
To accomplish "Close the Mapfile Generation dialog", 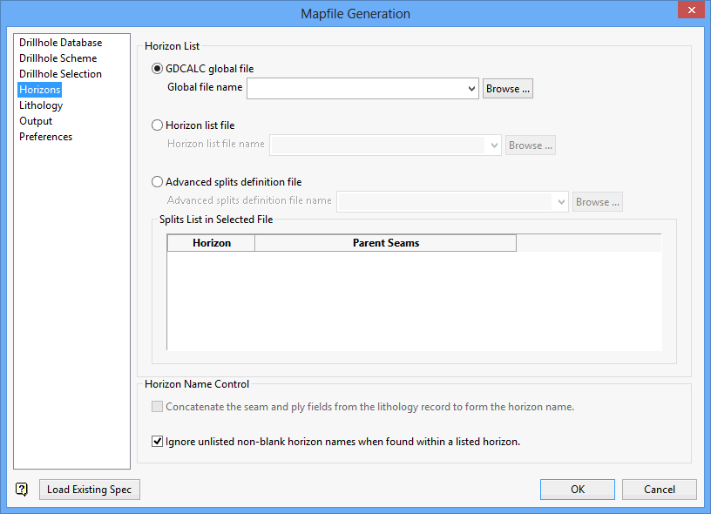I will coord(691,11).
